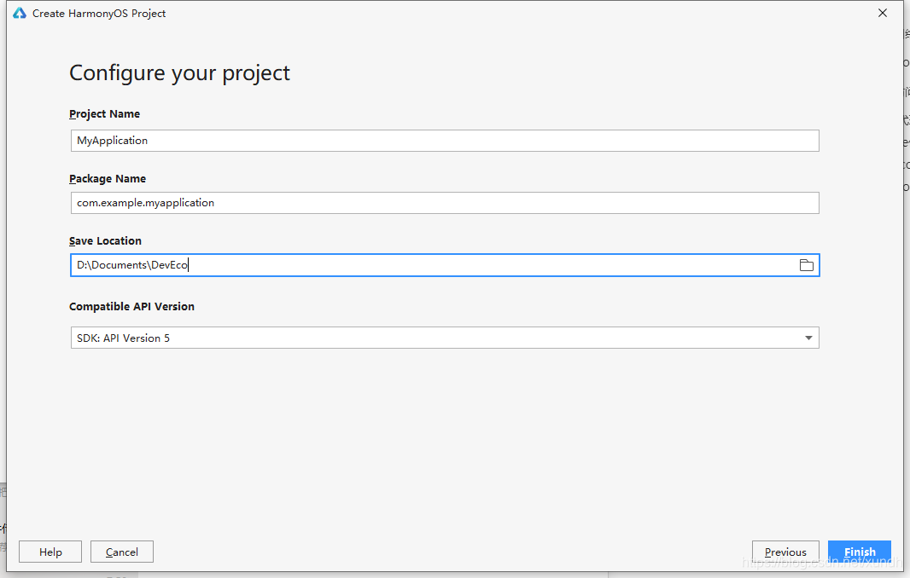Click the Package Name label
Screen dimensions: 910x578
tap(108, 178)
